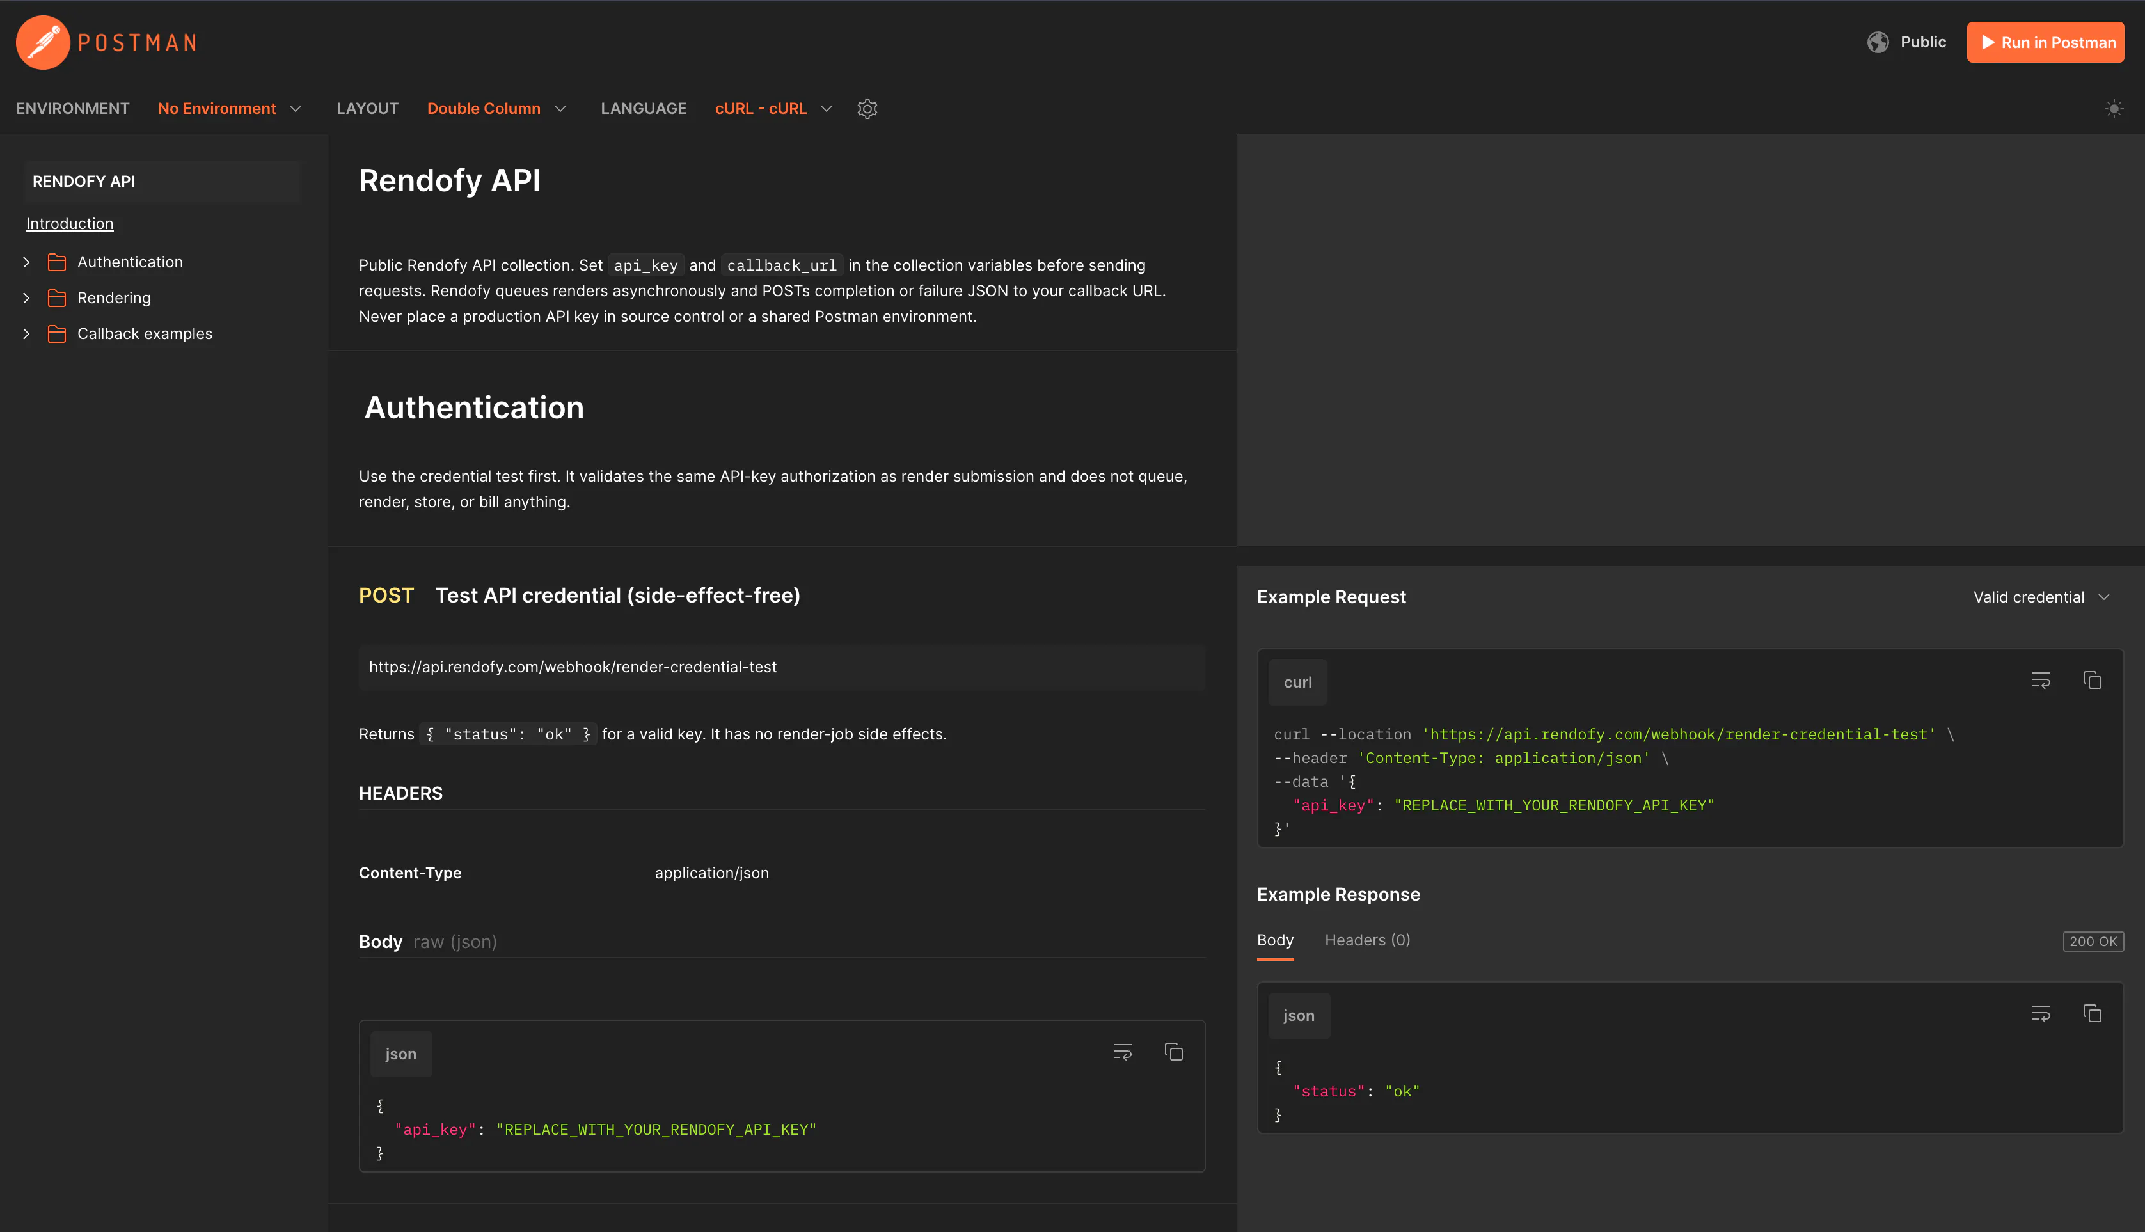2145x1232 pixels.
Task: Click the Body raw (json) heading
Action: coord(427,943)
